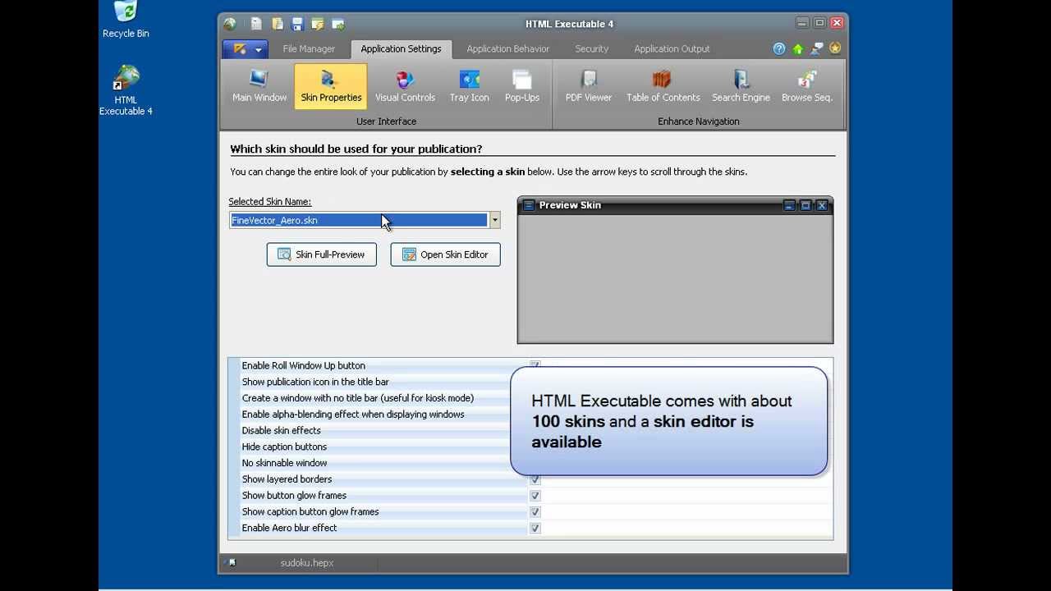Switch to the Security tab
The image size is (1051, 591).
(591, 49)
